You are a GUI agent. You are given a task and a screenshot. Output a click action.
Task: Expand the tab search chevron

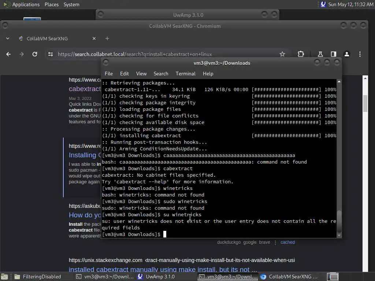click(8, 38)
